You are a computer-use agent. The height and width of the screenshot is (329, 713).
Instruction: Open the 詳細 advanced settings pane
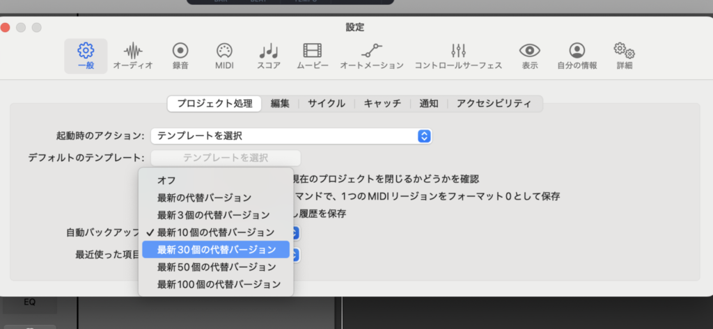[625, 56]
